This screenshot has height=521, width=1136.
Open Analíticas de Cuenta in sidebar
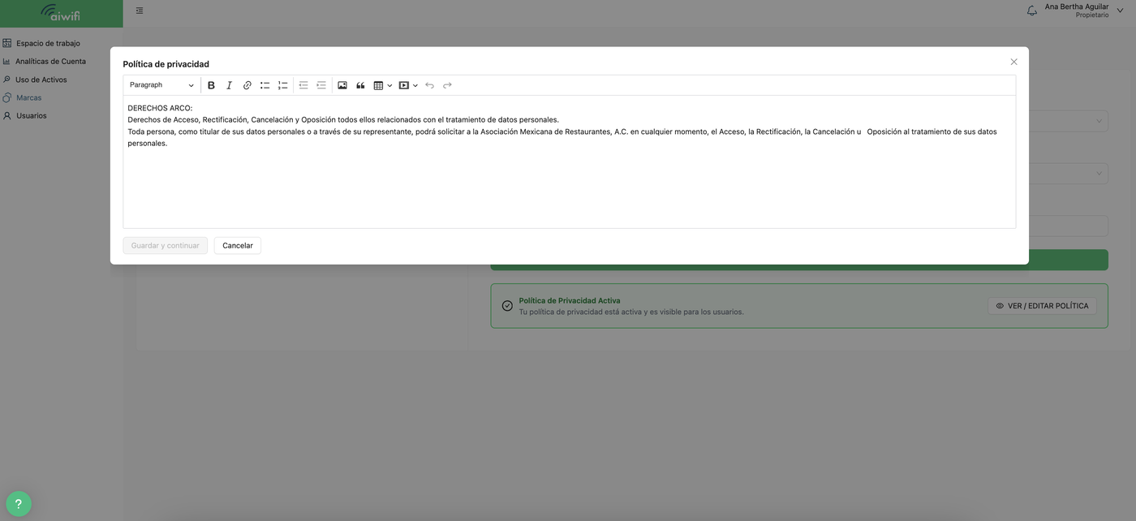tap(50, 62)
